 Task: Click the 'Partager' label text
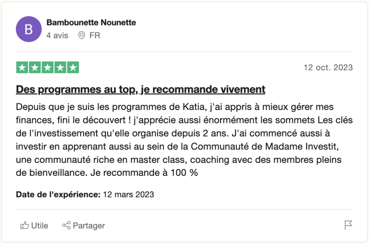(89, 225)
